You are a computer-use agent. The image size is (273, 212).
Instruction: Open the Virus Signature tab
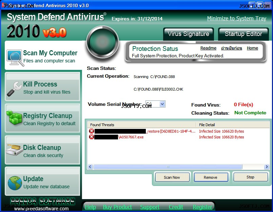pyautogui.click(x=188, y=34)
